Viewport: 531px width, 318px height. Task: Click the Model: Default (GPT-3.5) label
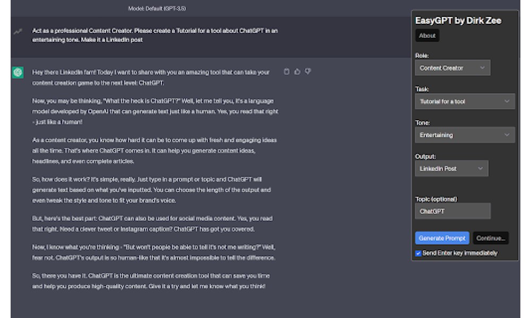click(157, 8)
